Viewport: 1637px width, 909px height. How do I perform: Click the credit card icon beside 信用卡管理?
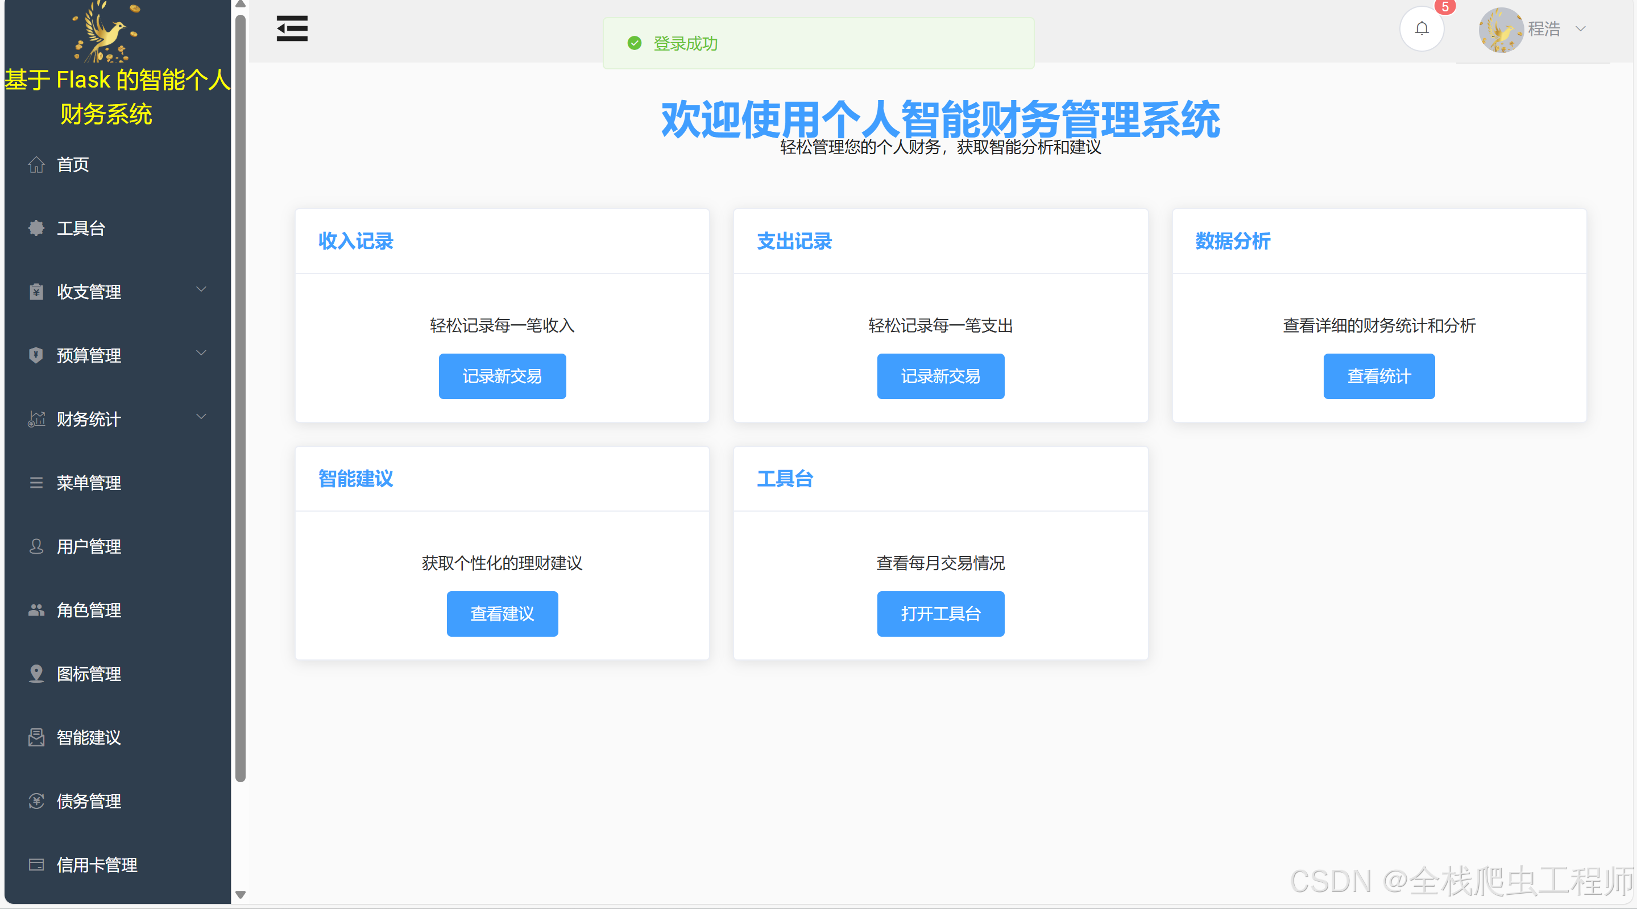[x=36, y=865]
